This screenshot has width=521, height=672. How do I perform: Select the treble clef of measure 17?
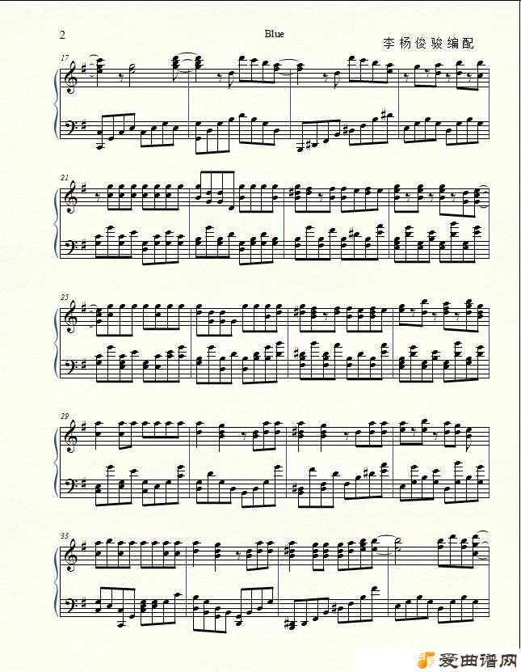click(x=70, y=78)
